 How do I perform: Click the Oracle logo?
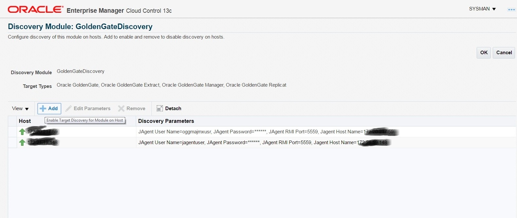click(36, 9)
